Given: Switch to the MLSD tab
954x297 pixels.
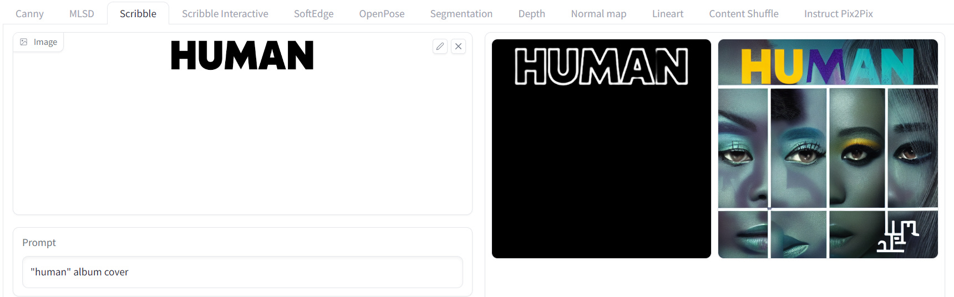Looking at the screenshot, I should (x=82, y=14).
